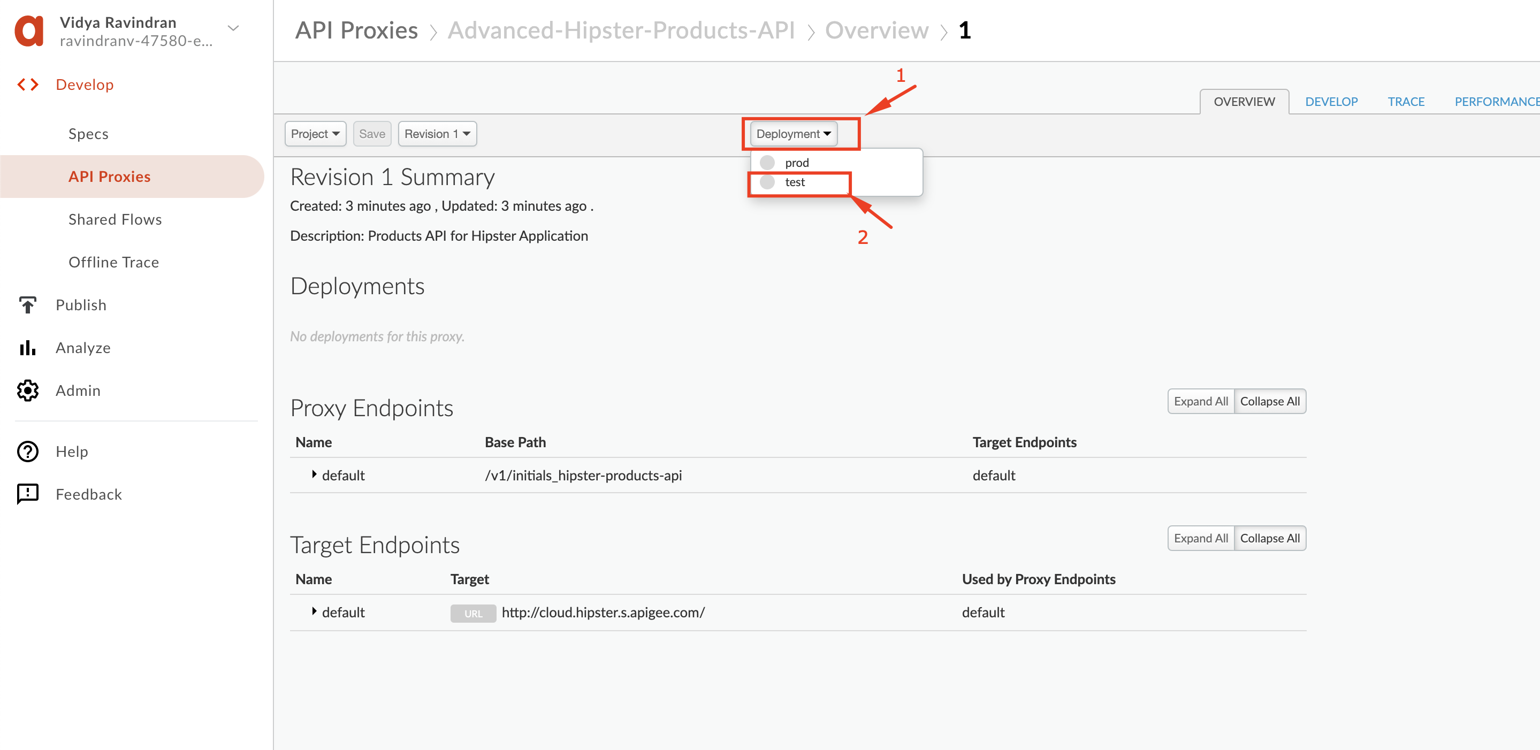
Task: Click the URL badge beside target address
Action: [473, 613]
